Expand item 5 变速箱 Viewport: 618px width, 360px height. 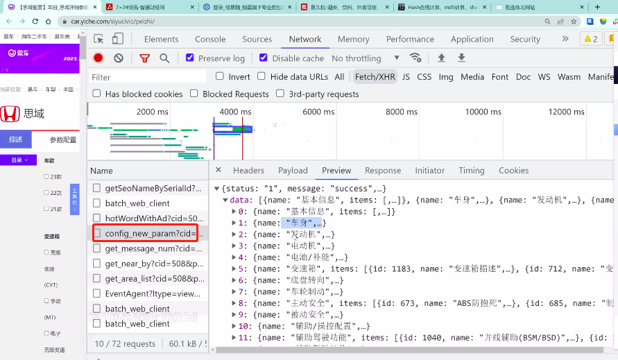click(234, 269)
